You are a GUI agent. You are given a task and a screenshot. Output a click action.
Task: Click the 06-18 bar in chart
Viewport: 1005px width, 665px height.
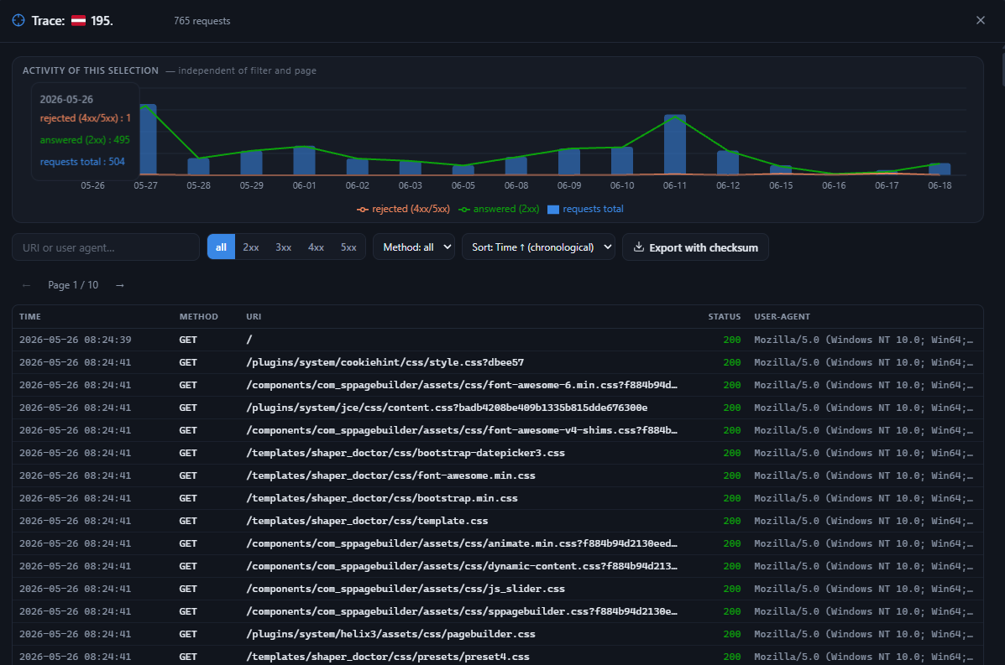[940, 169]
